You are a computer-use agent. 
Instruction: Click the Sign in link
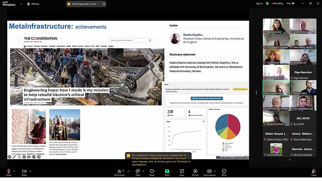pyautogui.click(x=259, y=4)
